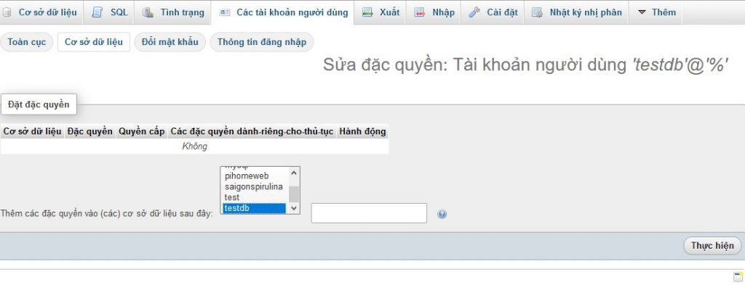The image size is (745, 285).
Task: Click the Sửa đặc quyền page heading
Action: tap(525, 65)
